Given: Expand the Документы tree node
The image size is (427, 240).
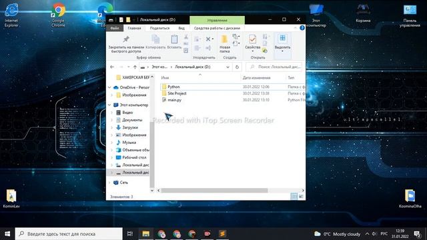Looking at the screenshot, I should pyautogui.click(x=112, y=120).
